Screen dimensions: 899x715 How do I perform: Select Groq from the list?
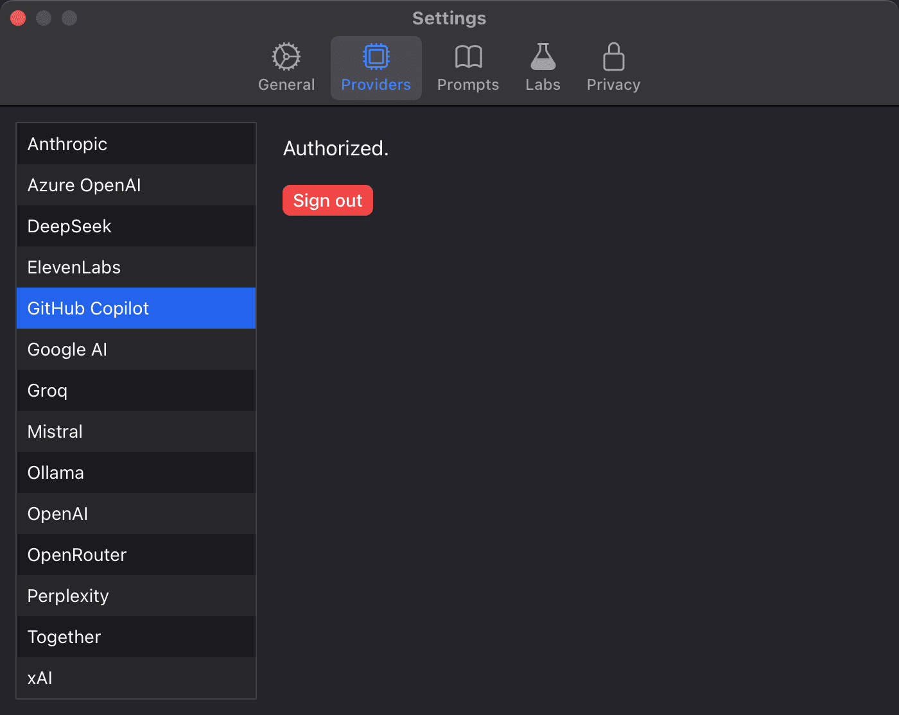(x=136, y=390)
